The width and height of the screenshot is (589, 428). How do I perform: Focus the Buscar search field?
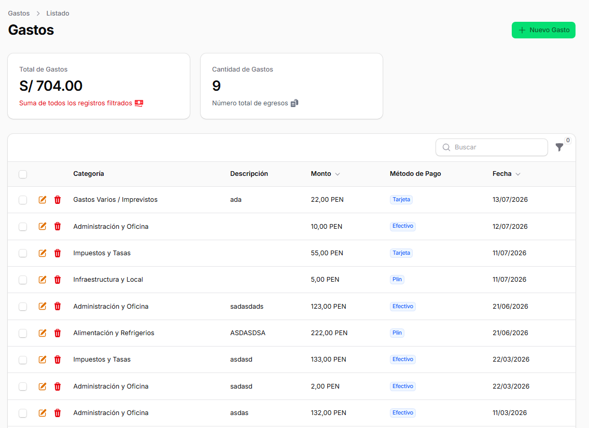492,147
